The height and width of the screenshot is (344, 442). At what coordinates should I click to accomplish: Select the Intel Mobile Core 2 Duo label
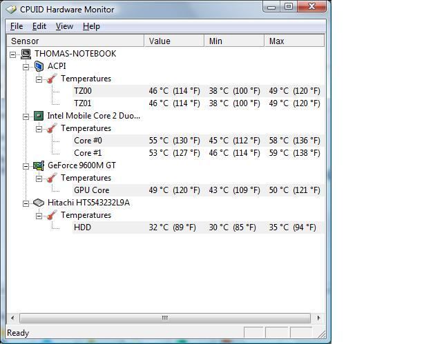point(94,116)
